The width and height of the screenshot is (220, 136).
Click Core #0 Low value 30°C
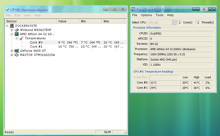click(185, 83)
